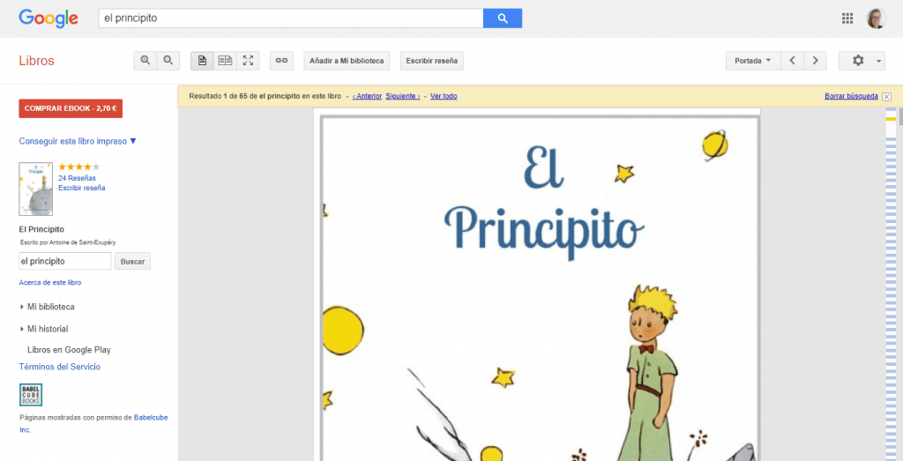Expand Mi historial section
The height and width of the screenshot is (461, 903).
coord(44,329)
